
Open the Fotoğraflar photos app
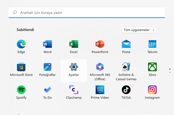(x=48, y=67)
